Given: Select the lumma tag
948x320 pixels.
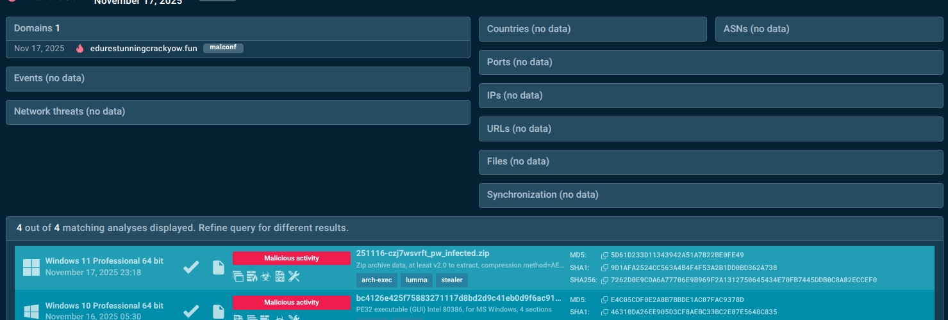Looking at the screenshot, I should coord(417,280).
